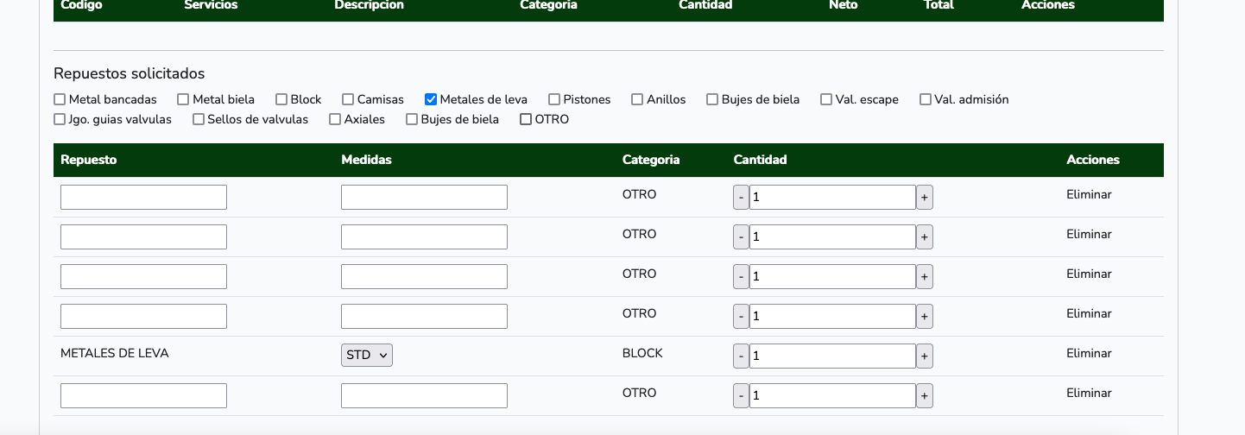Click quantity field in second parts row

[x=831, y=236]
